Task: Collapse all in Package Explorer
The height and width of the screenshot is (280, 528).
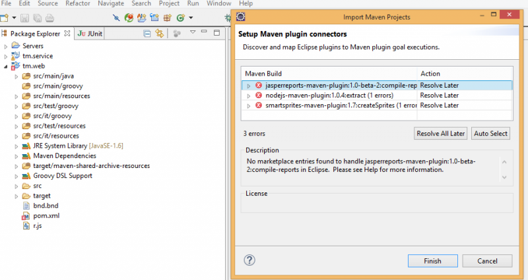Action: click(147, 34)
